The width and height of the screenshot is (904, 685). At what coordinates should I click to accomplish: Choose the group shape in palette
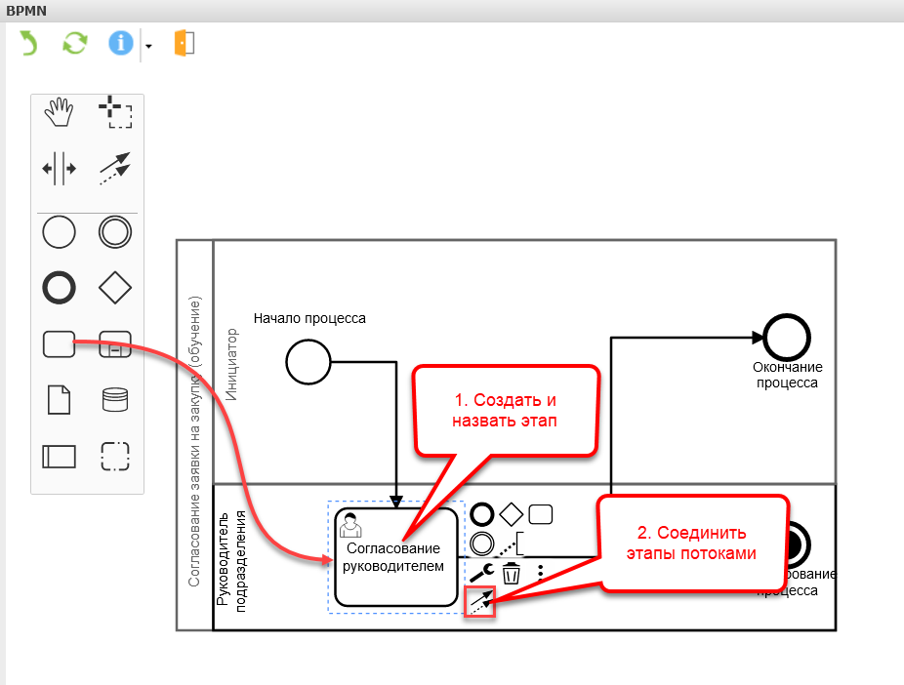coord(116,456)
